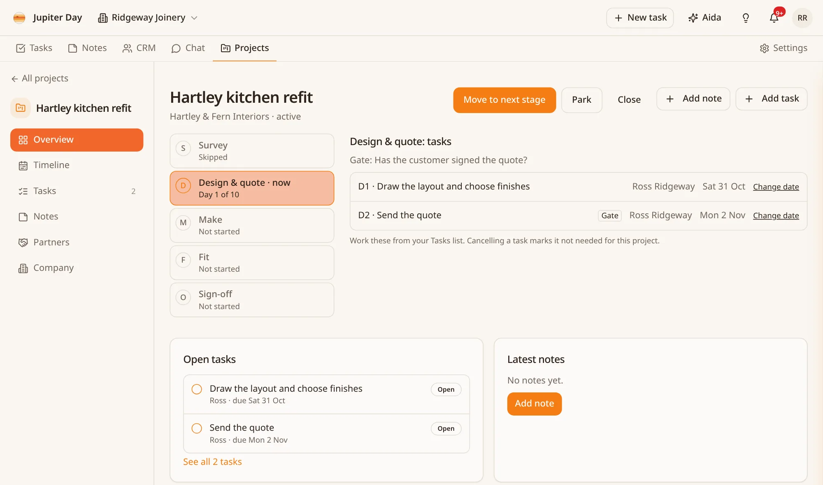The image size is (823, 485).
Task: Click the Make stage M badge
Action: 183,223
